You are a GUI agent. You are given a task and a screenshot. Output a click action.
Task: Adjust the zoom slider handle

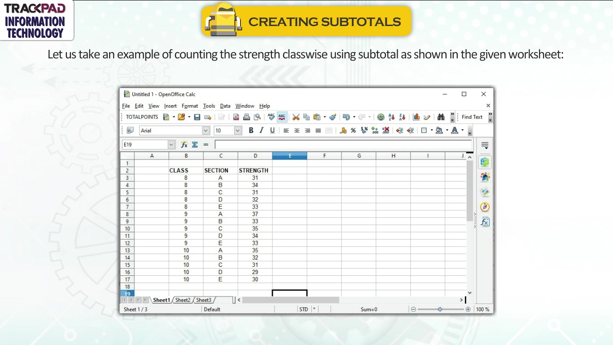coord(440,309)
